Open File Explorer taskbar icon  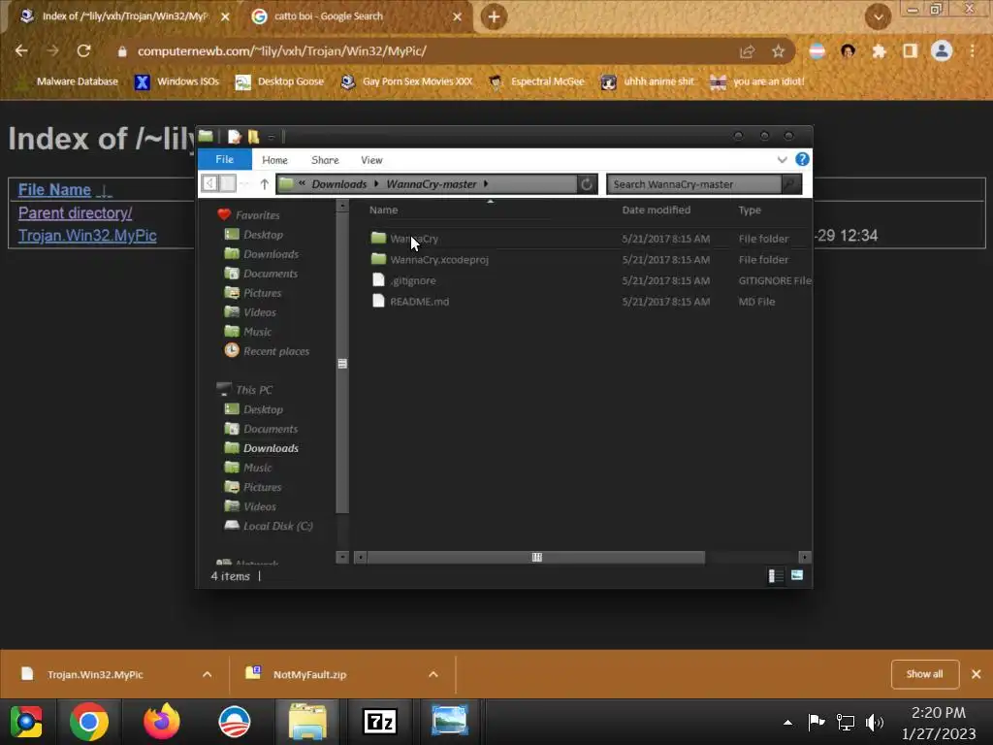[307, 721]
